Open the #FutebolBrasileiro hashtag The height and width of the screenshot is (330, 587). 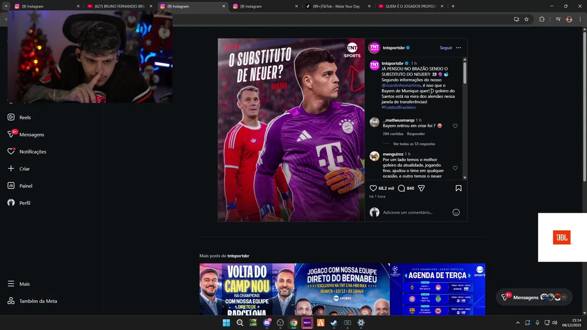[399, 107]
